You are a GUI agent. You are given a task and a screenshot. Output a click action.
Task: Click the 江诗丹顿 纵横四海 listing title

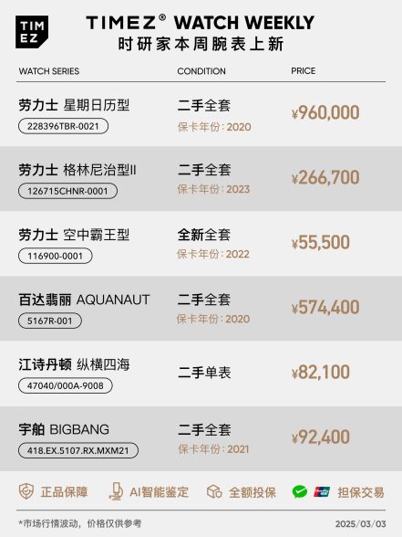[x=74, y=364]
